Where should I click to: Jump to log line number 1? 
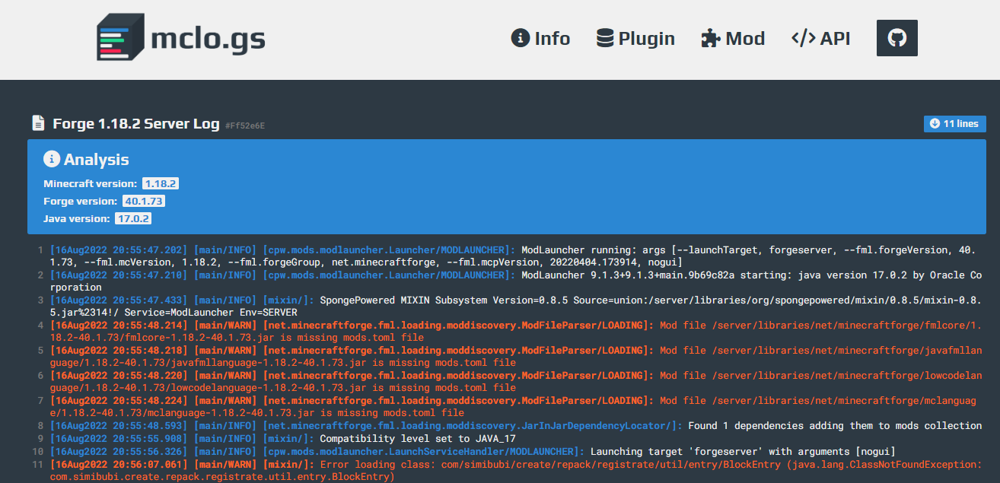click(x=40, y=250)
